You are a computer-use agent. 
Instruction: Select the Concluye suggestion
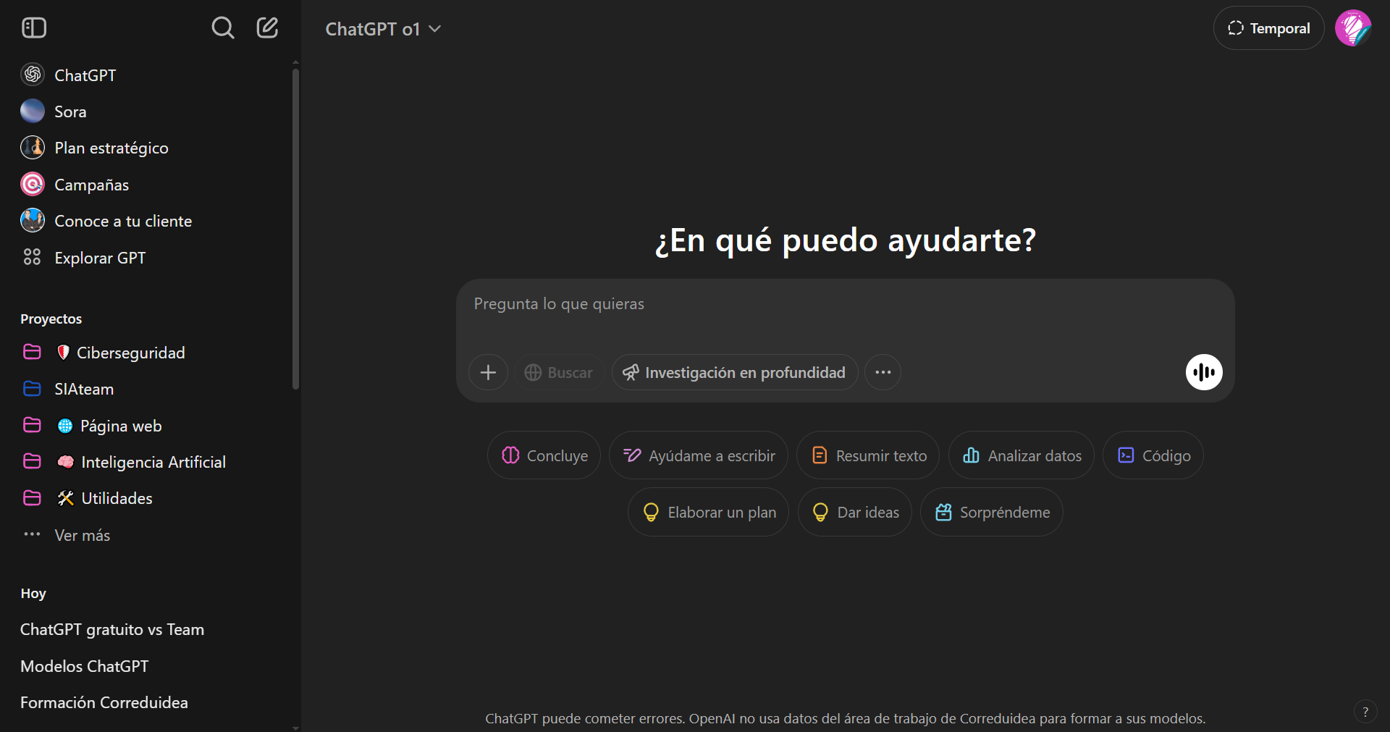[x=544, y=455]
